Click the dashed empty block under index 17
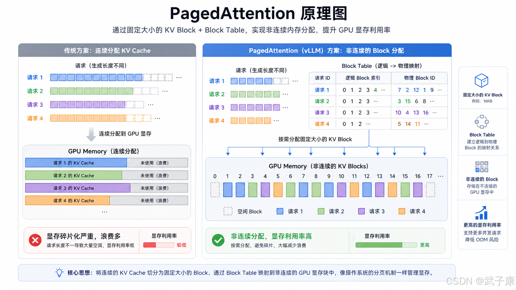 pyautogui.click(x=430, y=190)
